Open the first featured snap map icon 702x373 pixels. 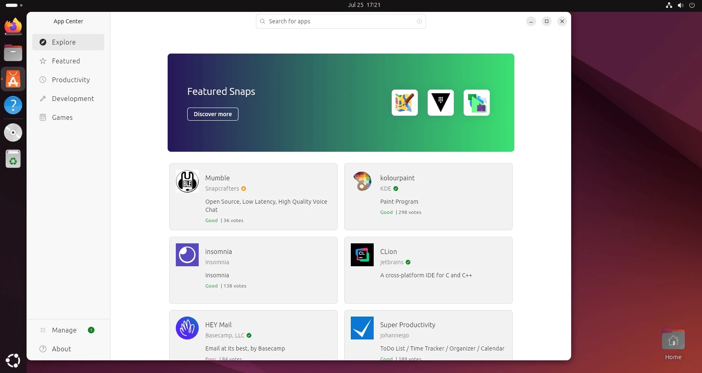405,103
